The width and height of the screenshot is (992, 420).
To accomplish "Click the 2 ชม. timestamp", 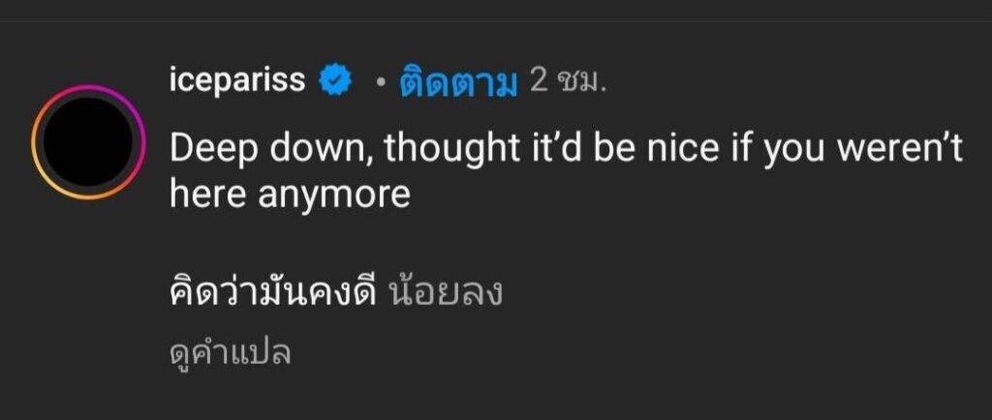I will (x=568, y=83).
